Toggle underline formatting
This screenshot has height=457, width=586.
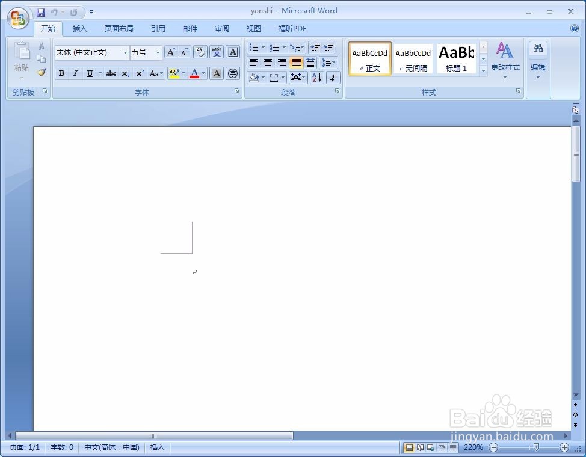[x=90, y=73]
